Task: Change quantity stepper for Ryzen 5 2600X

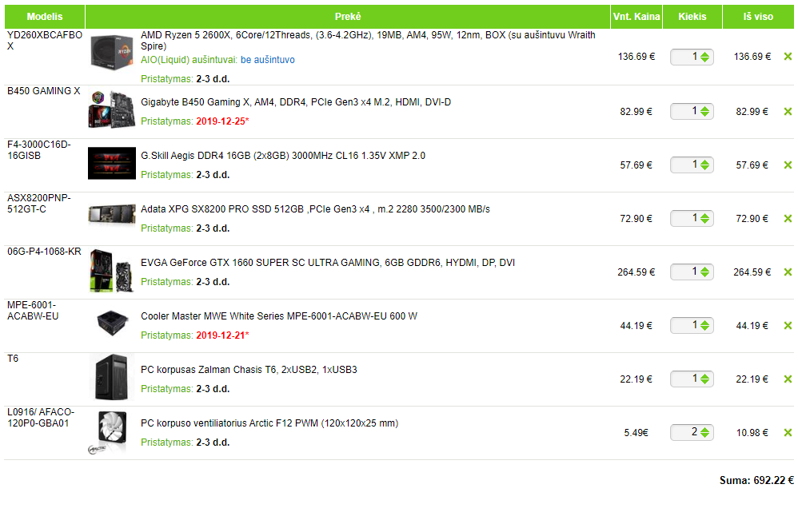Action: tap(704, 57)
